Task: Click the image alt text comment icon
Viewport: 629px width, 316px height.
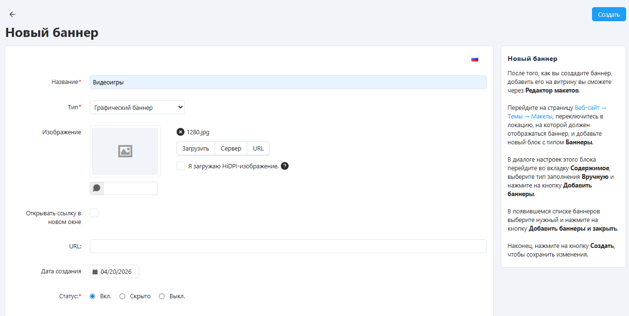Action: click(x=97, y=188)
